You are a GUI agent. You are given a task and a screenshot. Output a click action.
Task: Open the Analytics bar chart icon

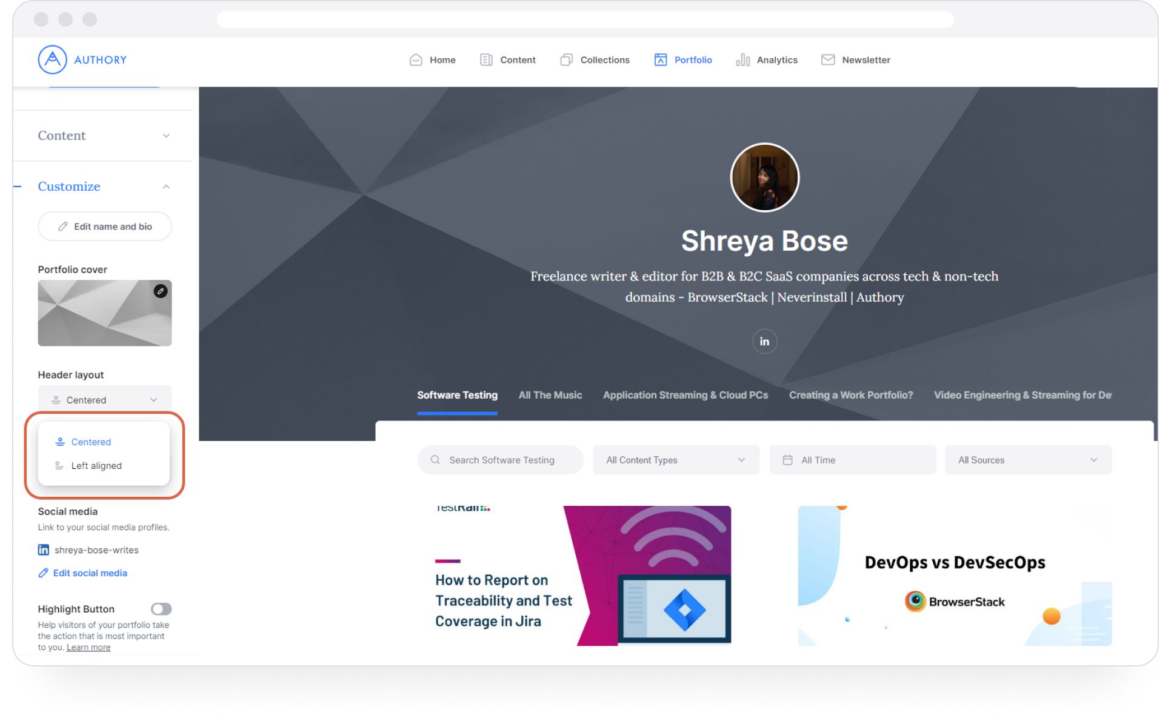pos(742,60)
